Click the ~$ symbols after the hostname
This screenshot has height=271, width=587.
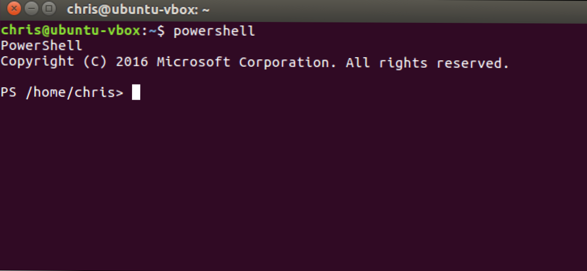[x=161, y=32]
